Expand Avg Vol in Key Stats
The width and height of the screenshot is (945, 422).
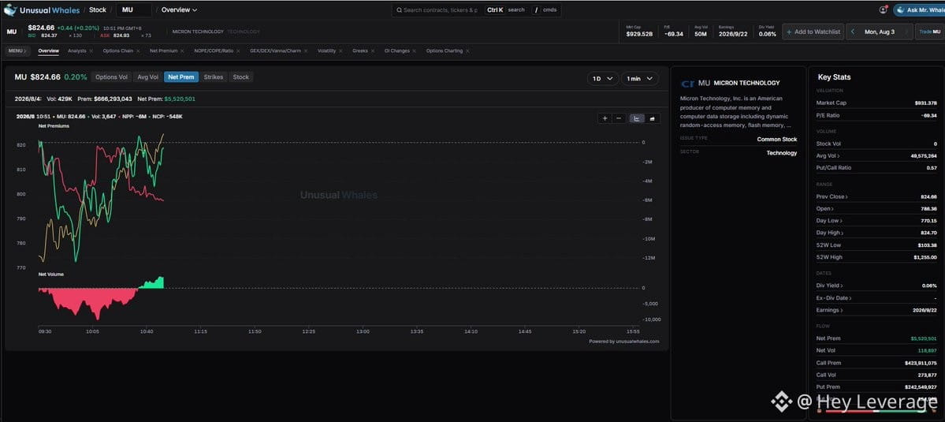coord(828,156)
